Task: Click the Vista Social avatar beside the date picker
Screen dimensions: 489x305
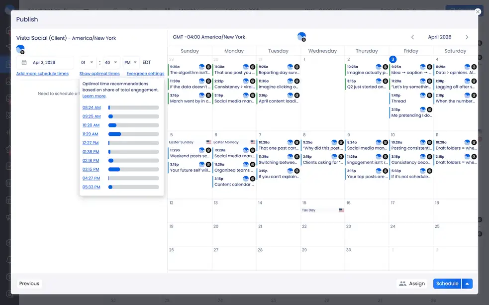Action: coord(20,49)
